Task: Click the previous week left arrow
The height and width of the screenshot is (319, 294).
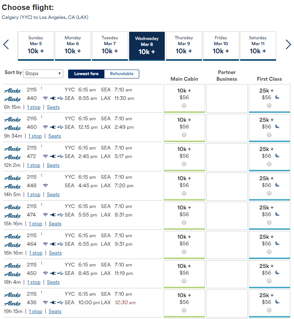Action: coord(6,44)
